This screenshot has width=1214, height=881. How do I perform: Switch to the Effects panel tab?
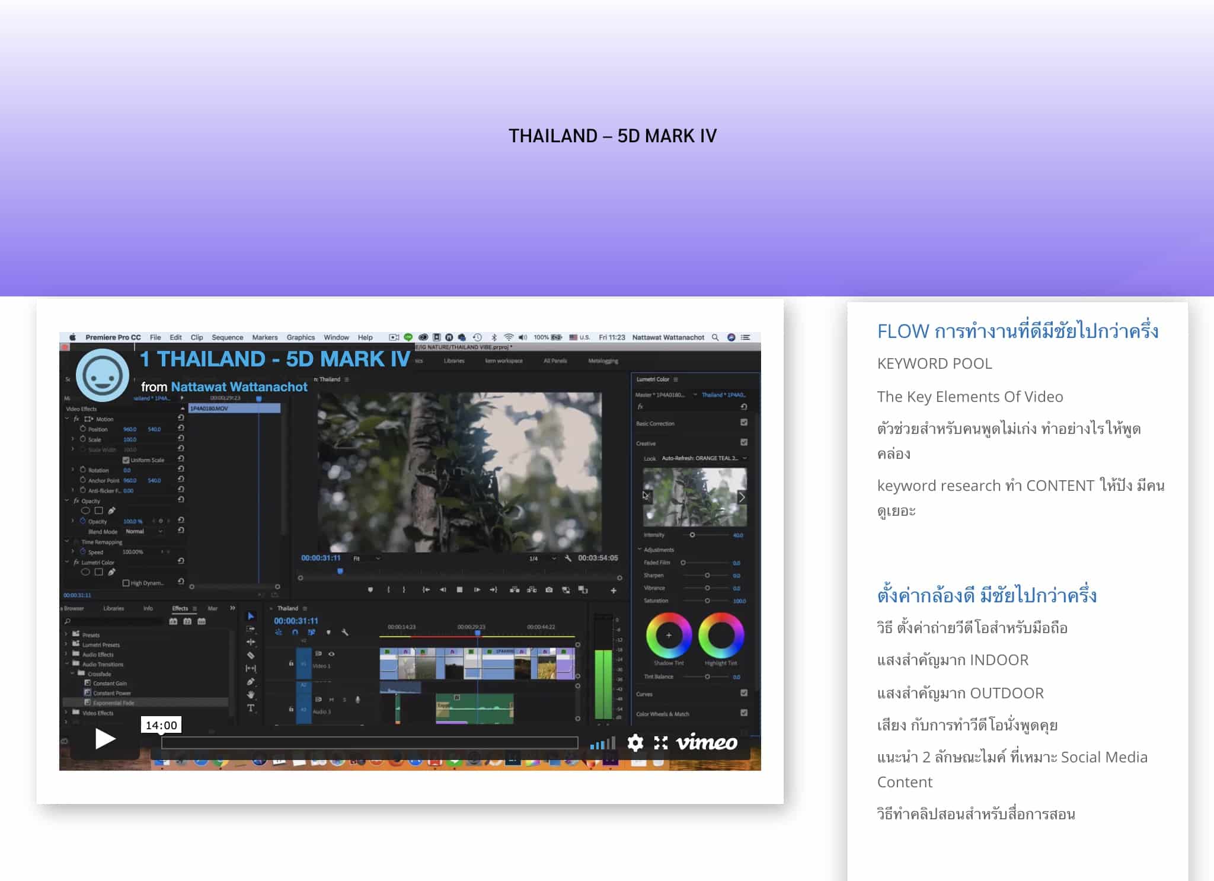[x=180, y=608]
